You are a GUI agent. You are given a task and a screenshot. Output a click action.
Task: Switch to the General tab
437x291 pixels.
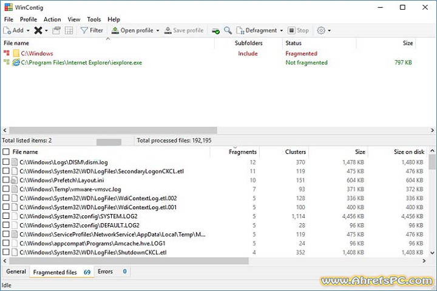(x=16, y=272)
